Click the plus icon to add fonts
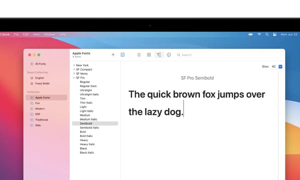Image resolution: width=300 pixels, height=180 pixels. pos(113,54)
